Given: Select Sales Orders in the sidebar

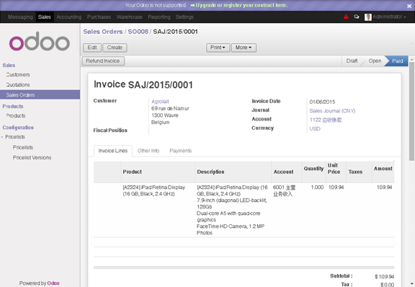Looking at the screenshot, I should pos(40,95).
